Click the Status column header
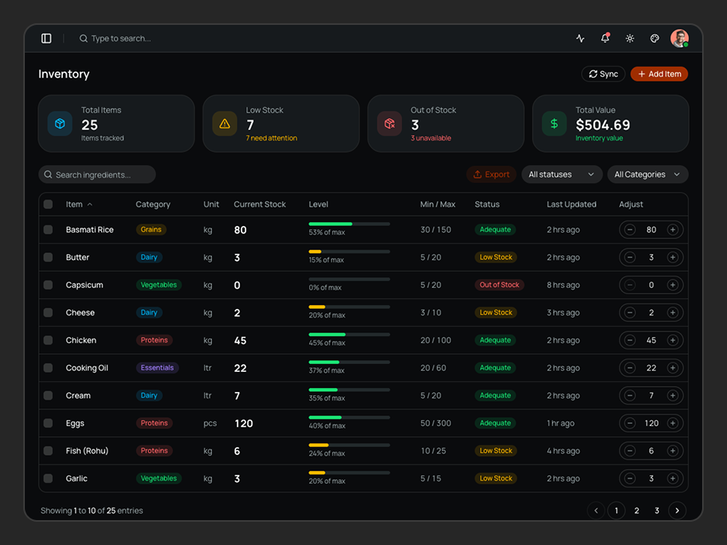The width and height of the screenshot is (727, 545). coord(487,204)
